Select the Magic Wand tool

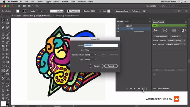[3, 23]
